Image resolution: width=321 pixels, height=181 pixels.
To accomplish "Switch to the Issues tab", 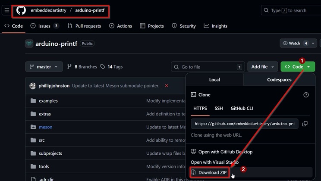I will point(45,26).
